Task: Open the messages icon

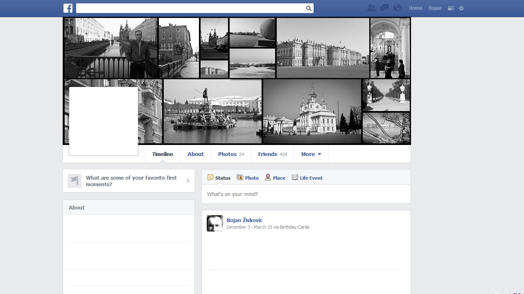Action: coord(384,8)
